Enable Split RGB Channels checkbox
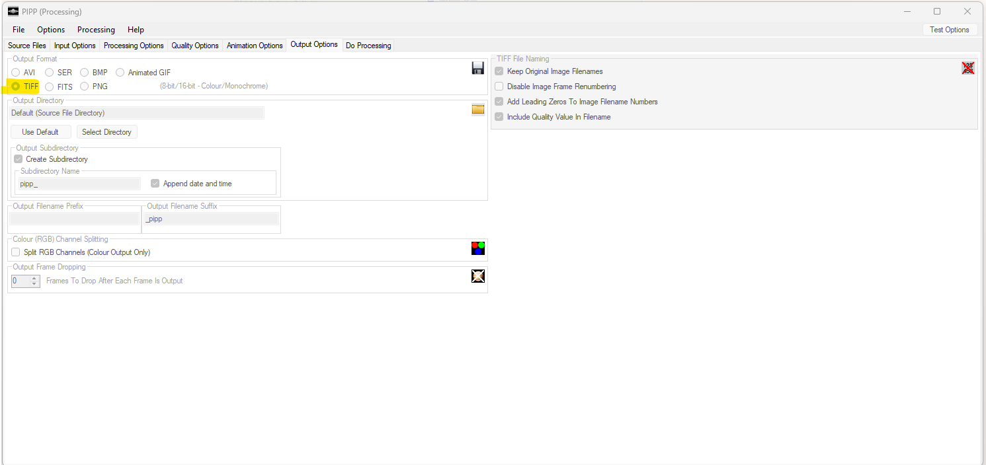This screenshot has width=986, height=465. tap(16, 252)
